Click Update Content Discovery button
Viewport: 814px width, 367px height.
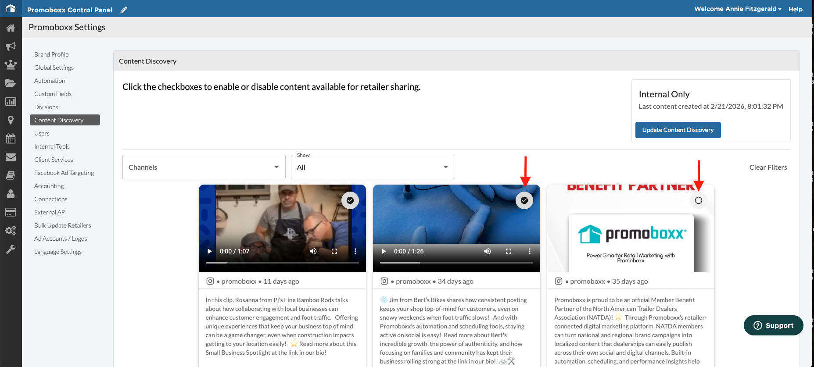678,130
